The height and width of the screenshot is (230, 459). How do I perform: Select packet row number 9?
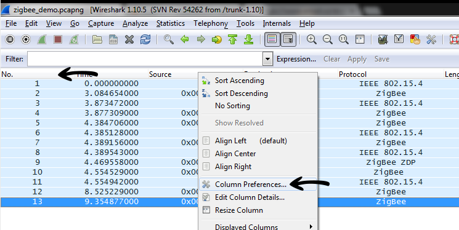tap(229, 162)
